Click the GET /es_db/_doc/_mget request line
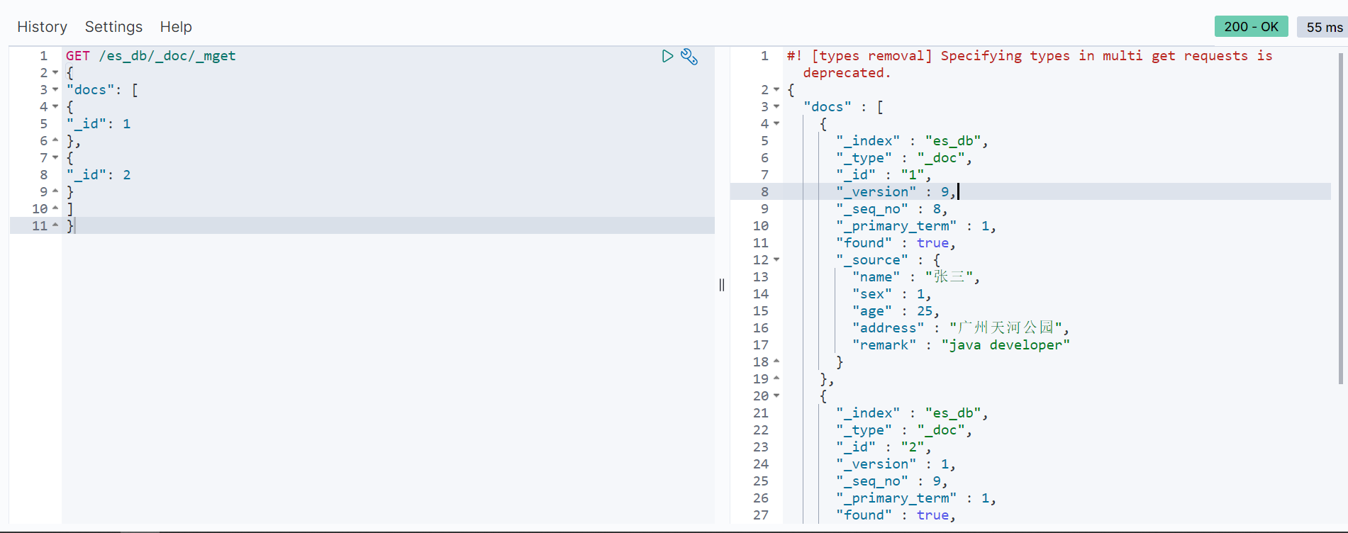 pos(150,56)
